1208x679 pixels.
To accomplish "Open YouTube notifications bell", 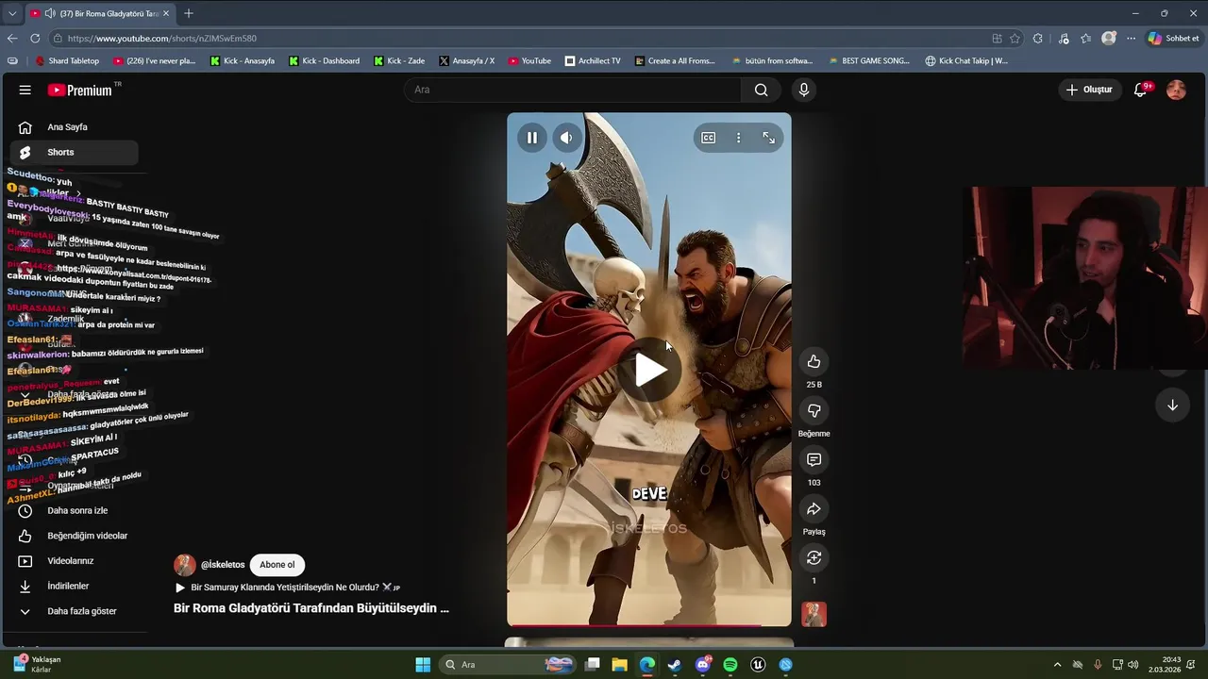I will pos(1141,90).
